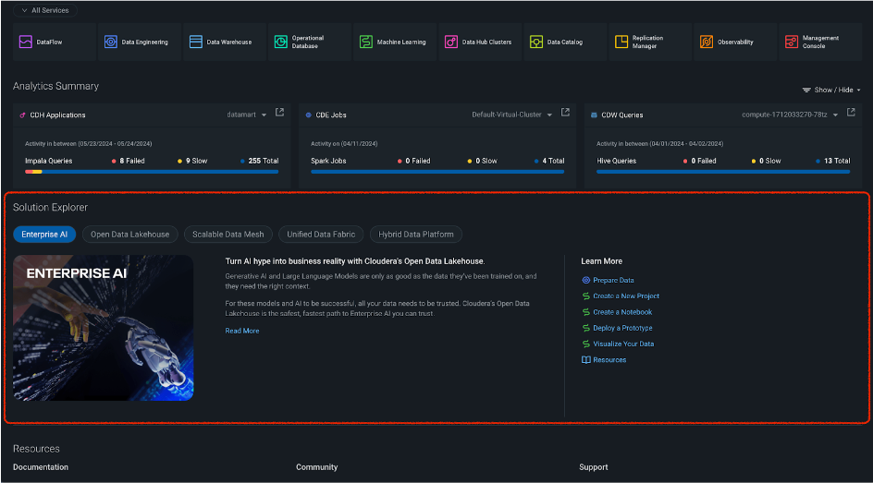Open the DataFlow service tile
This screenshot has height=483, width=873.
coord(55,42)
